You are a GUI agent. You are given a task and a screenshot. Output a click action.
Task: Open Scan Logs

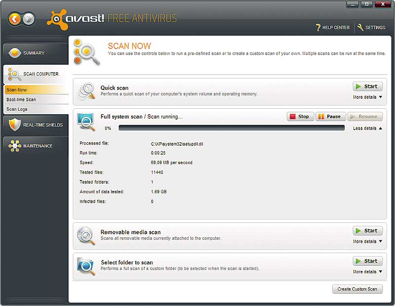tap(37, 109)
